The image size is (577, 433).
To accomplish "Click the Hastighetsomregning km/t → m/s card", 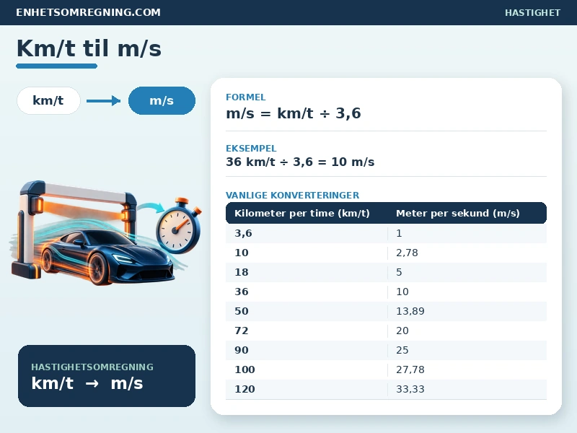I will pos(107,376).
